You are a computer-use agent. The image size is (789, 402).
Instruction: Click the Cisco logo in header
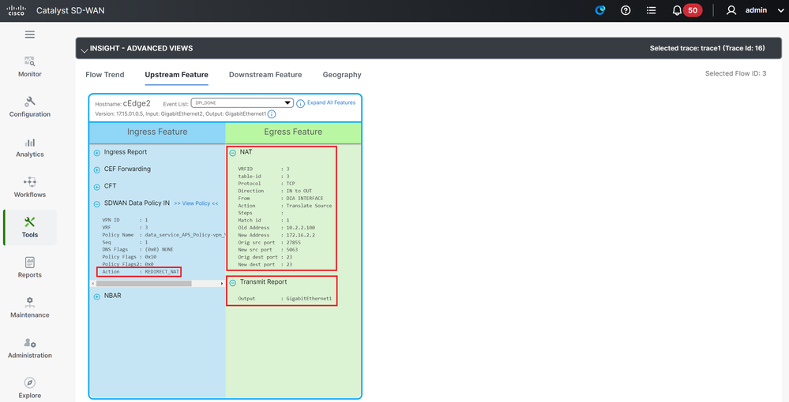click(16, 10)
